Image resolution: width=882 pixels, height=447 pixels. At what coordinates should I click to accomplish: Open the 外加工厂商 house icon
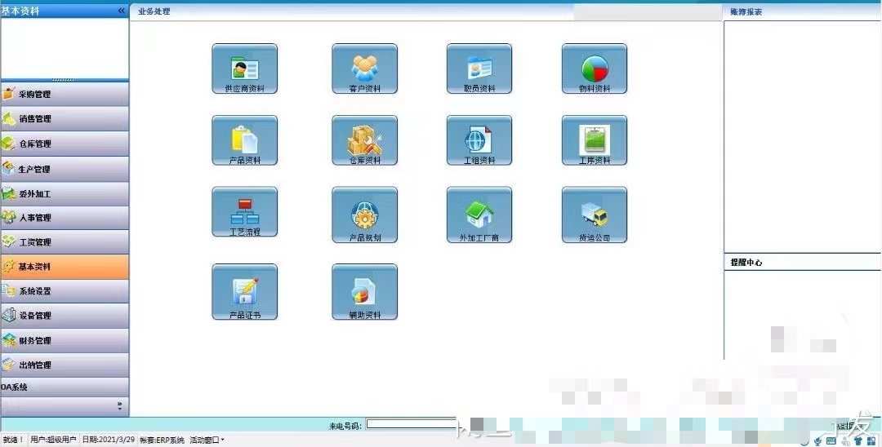479,215
